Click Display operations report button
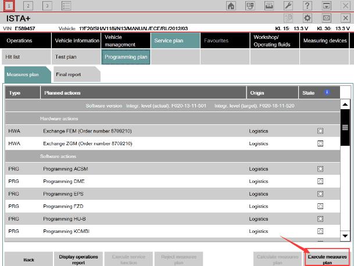The width and height of the screenshot is (354, 266). [x=78, y=260]
